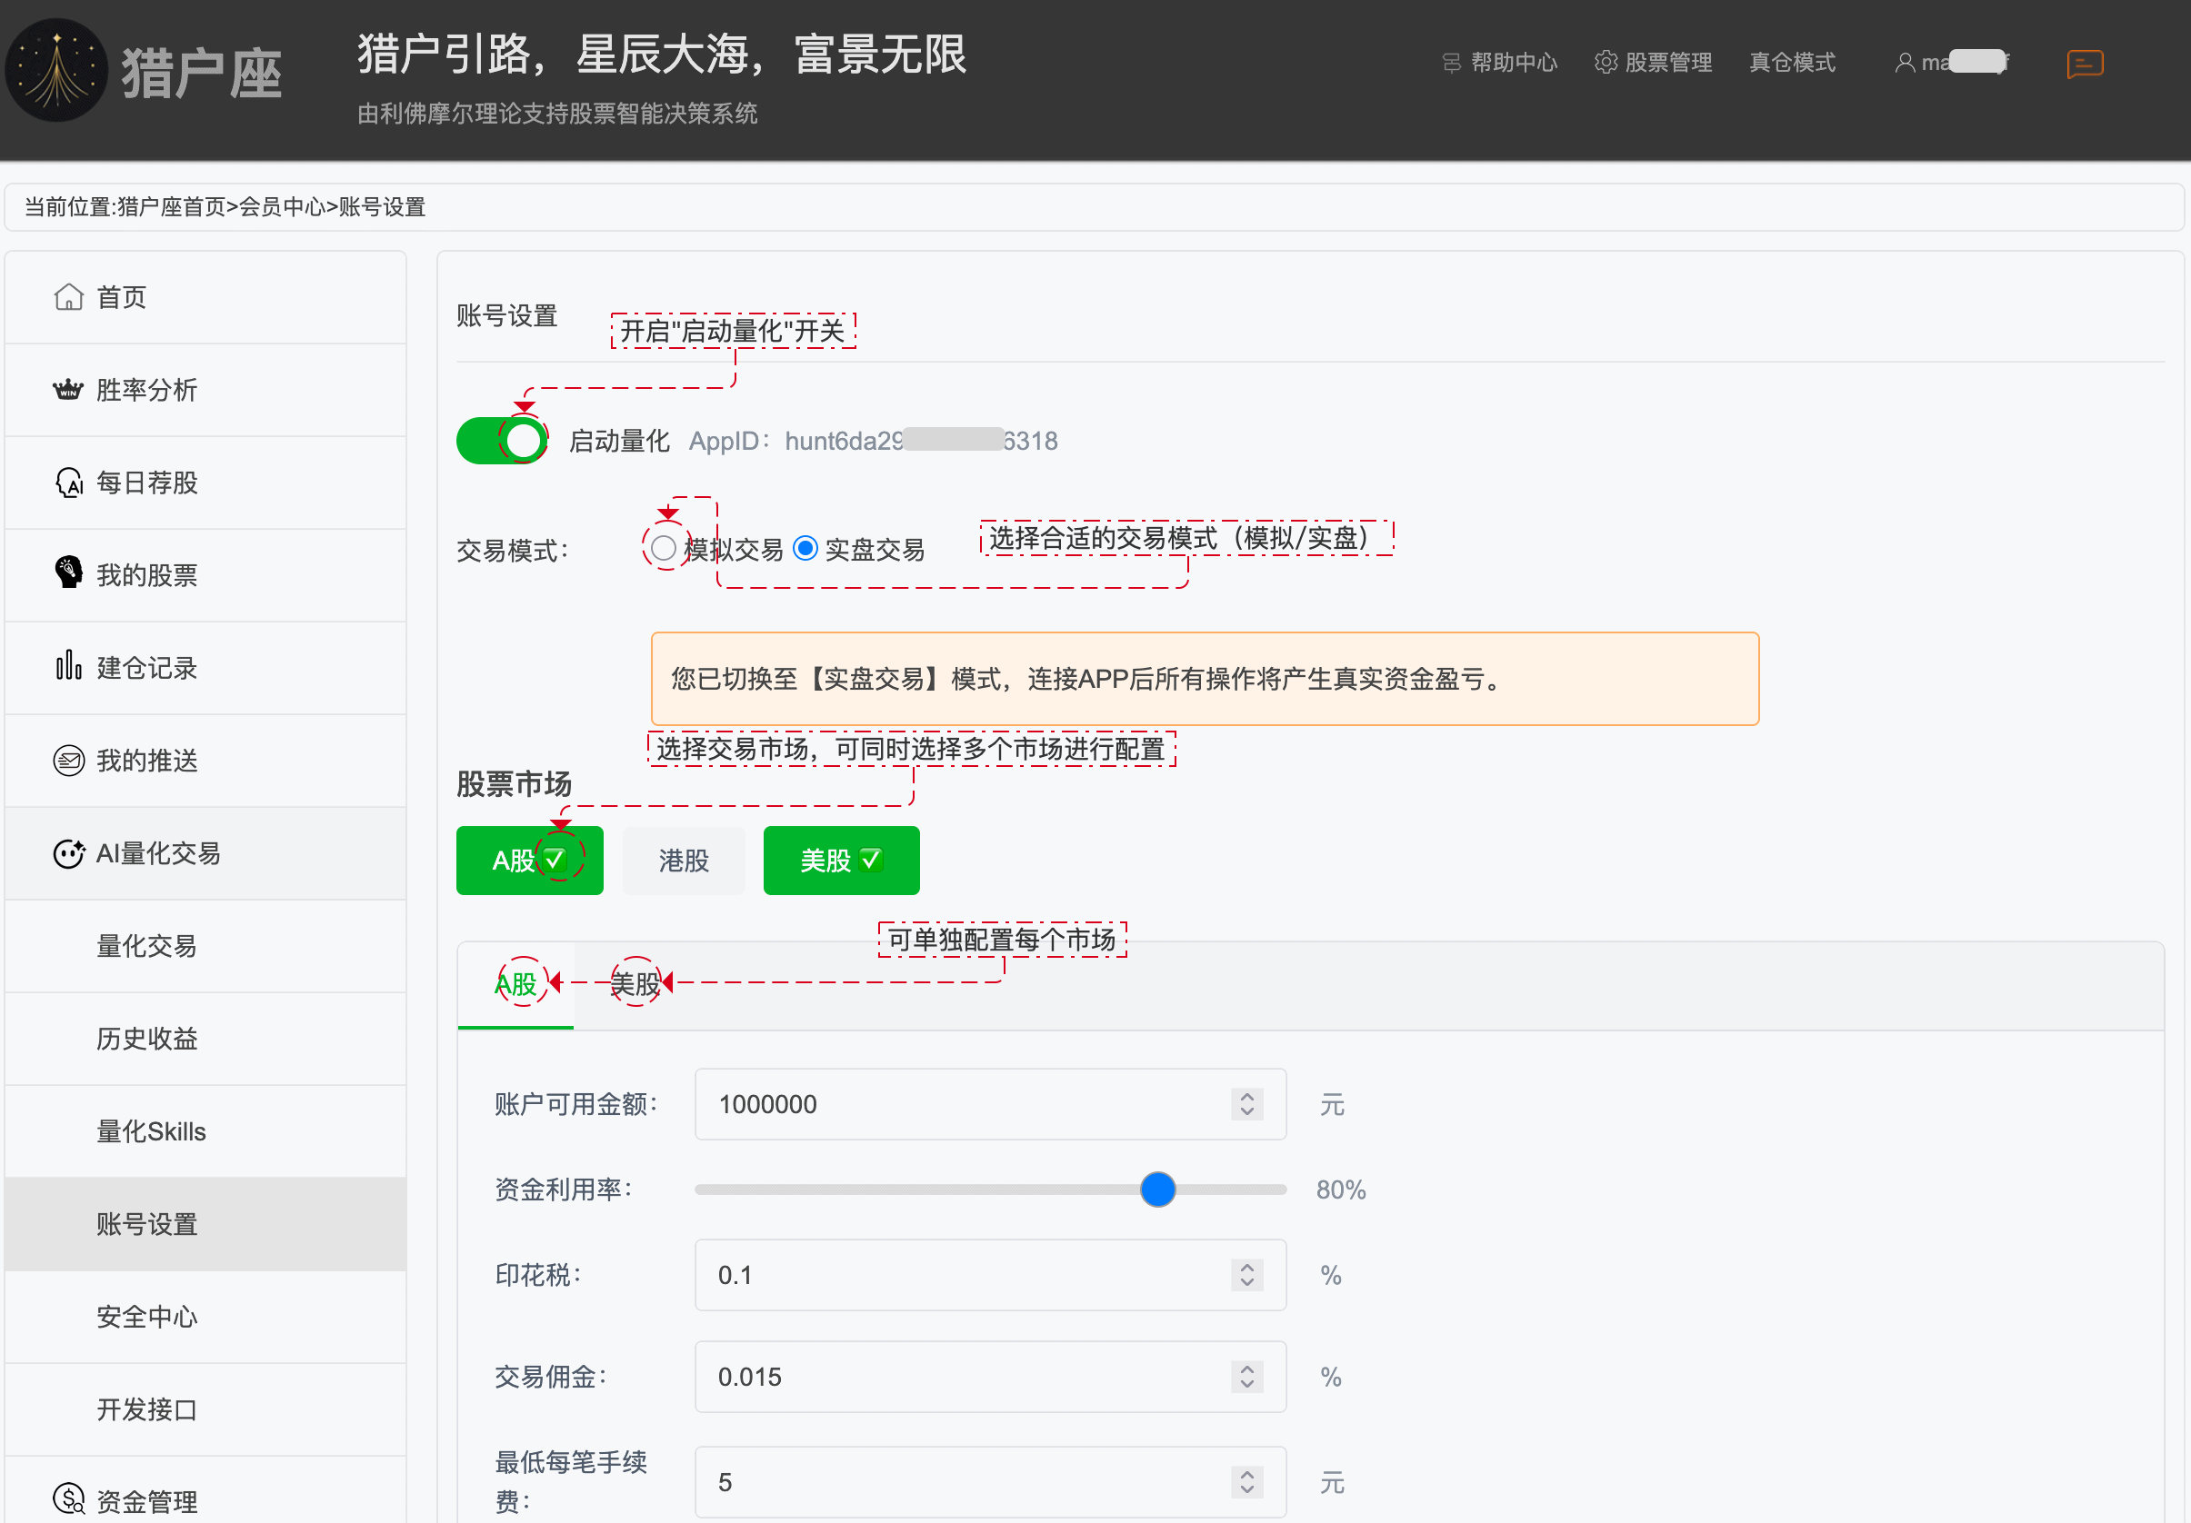Screen dimensions: 2191x1523
Task: Click the crown win-rate icon
Action: [69, 389]
